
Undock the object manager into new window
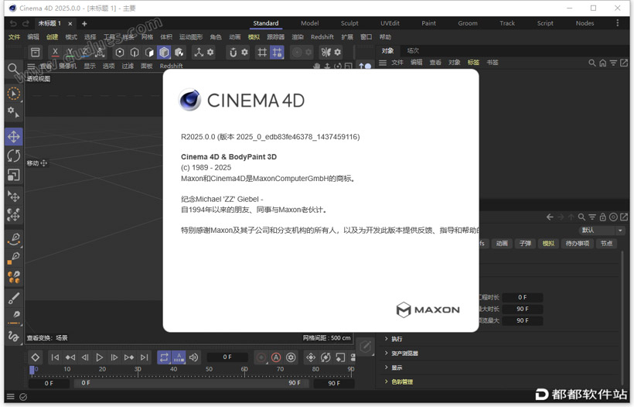pos(624,63)
